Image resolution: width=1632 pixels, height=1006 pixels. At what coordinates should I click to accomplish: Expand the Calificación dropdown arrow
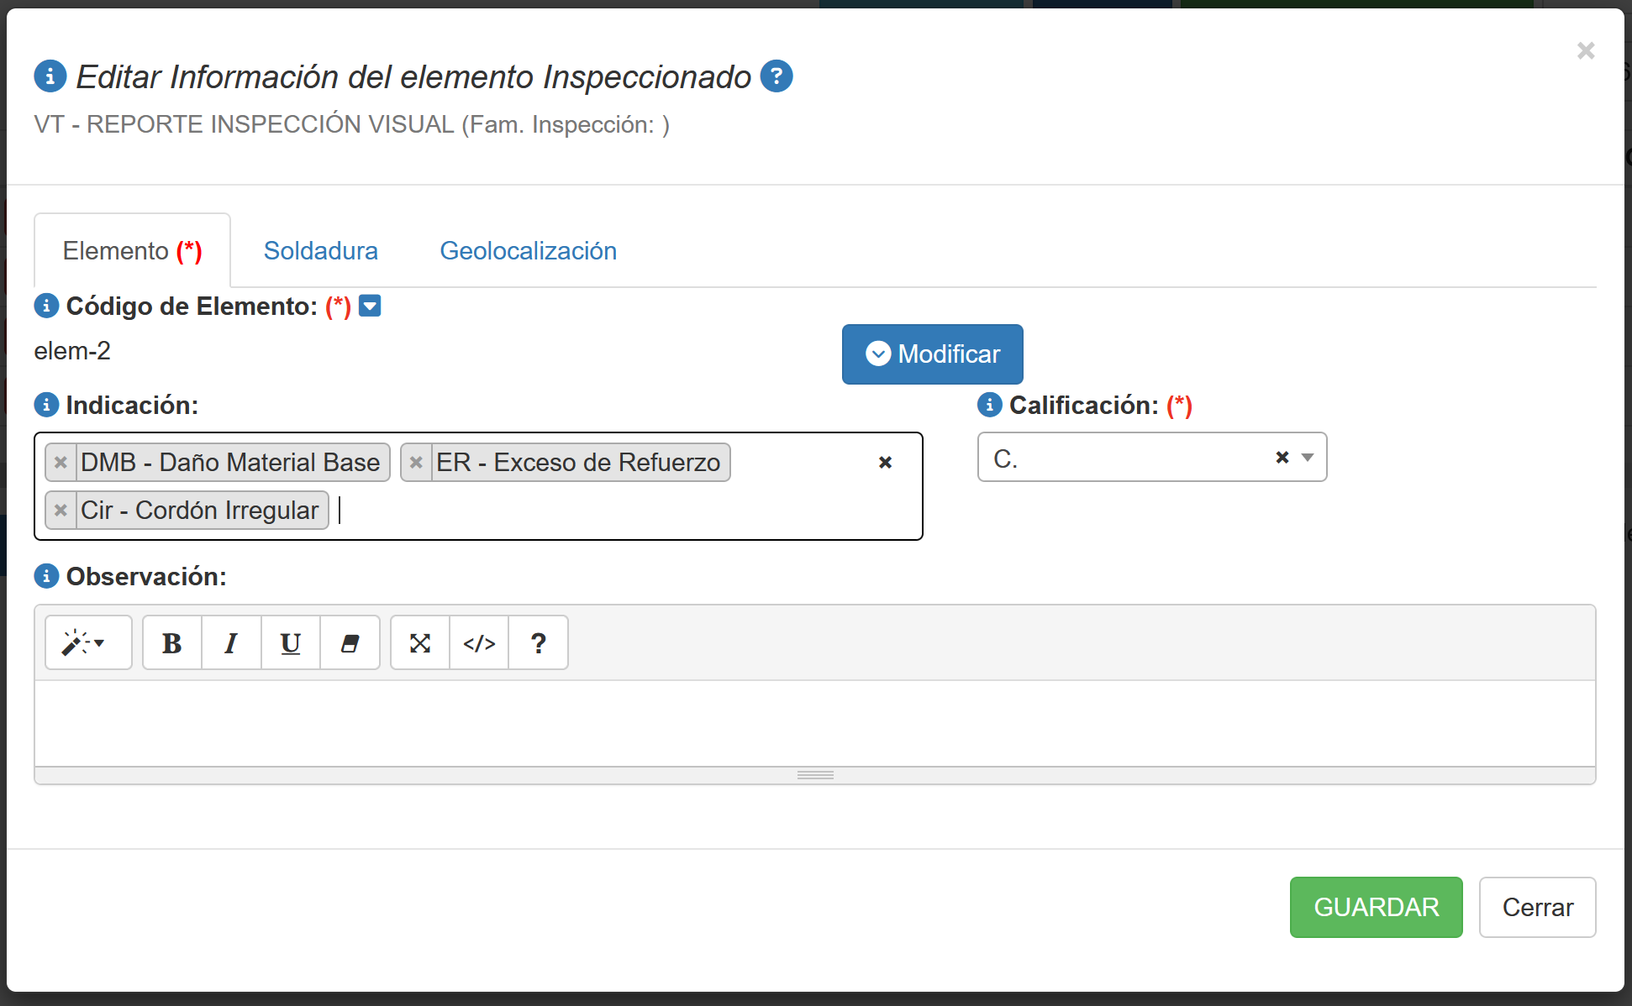[x=1308, y=458]
